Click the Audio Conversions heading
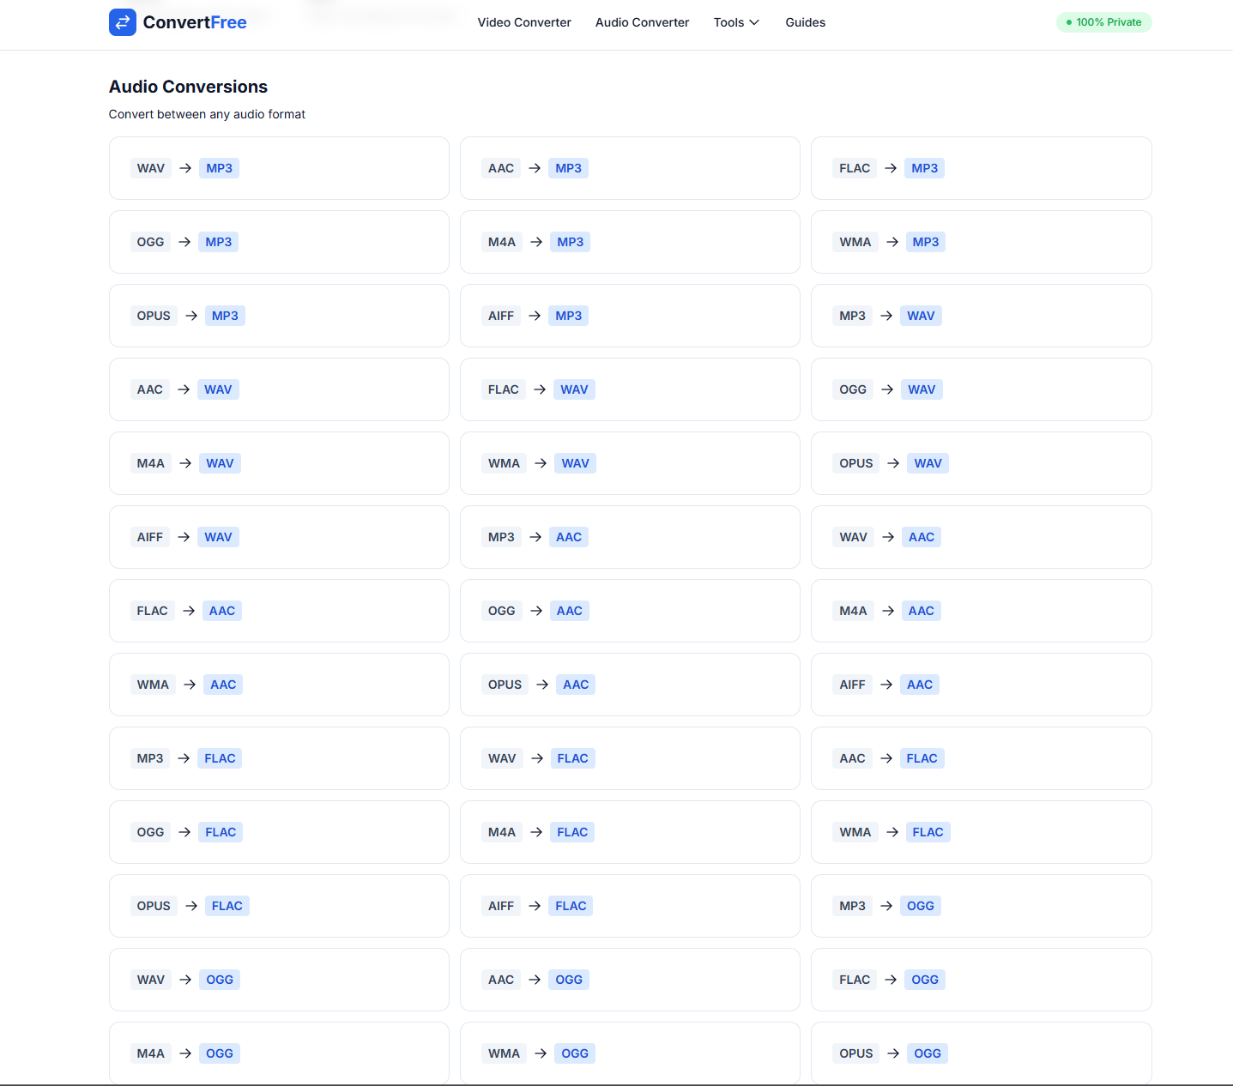 (x=187, y=87)
